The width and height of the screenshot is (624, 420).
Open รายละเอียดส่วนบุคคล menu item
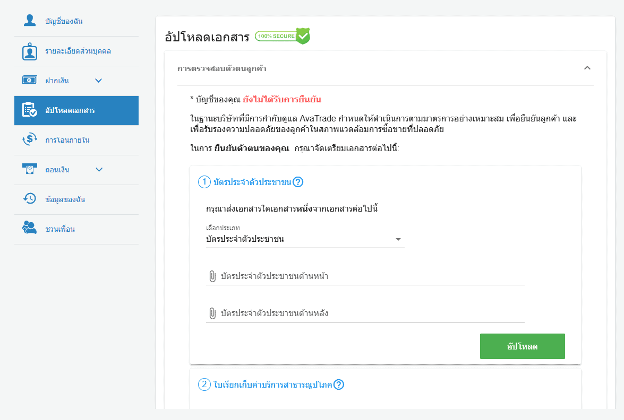[x=76, y=51]
